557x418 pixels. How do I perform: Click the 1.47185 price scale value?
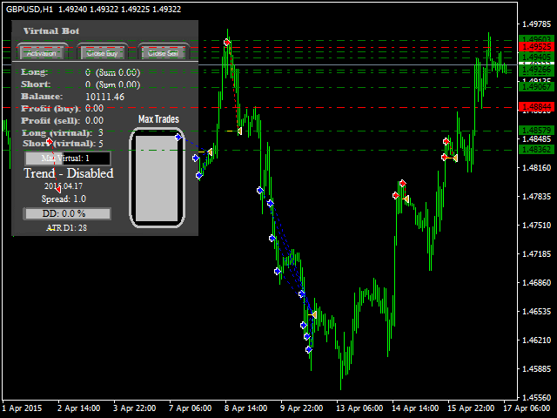point(536,254)
